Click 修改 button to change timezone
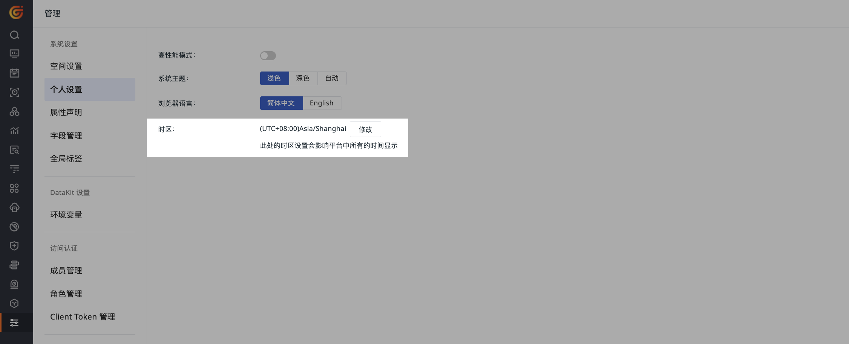 coord(365,129)
